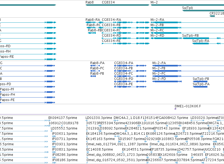Select protein label Mi-2-PB
Viewport: 224px width, 164px height.
[159, 68]
